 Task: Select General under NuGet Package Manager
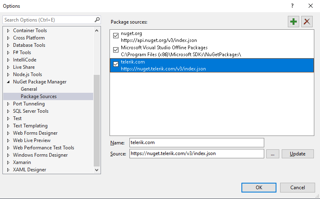29,89
